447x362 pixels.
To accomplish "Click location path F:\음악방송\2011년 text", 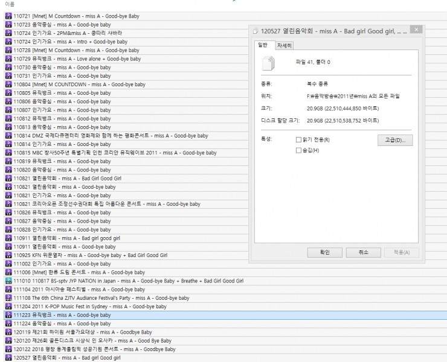I will coord(353,97).
